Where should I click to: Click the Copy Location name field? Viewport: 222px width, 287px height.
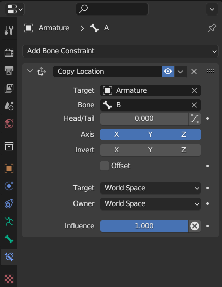pos(107,71)
